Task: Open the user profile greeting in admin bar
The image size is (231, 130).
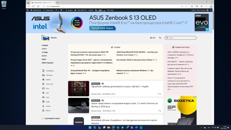Action: (x=200, y=10)
